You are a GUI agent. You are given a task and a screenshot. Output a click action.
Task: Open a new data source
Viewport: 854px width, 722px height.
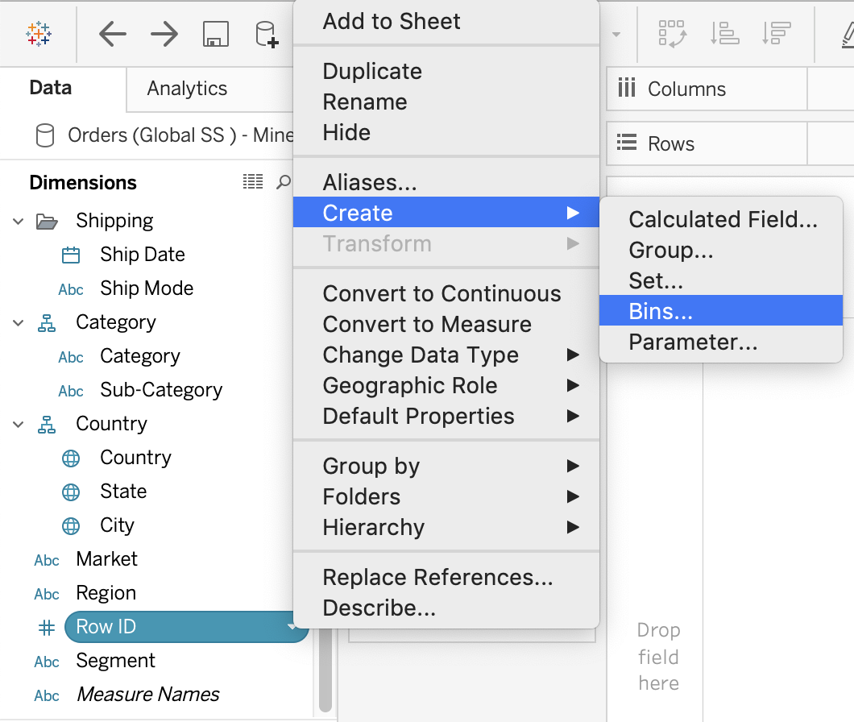[x=266, y=34]
